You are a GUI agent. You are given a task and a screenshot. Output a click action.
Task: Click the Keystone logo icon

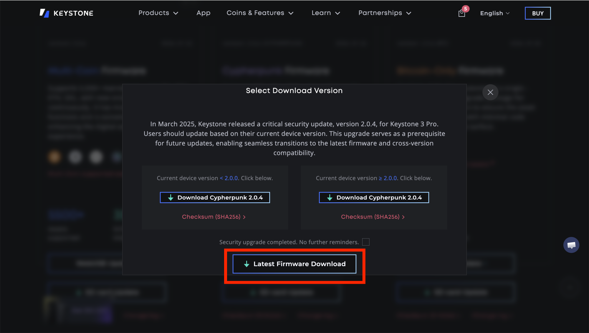tap(44, 13)
